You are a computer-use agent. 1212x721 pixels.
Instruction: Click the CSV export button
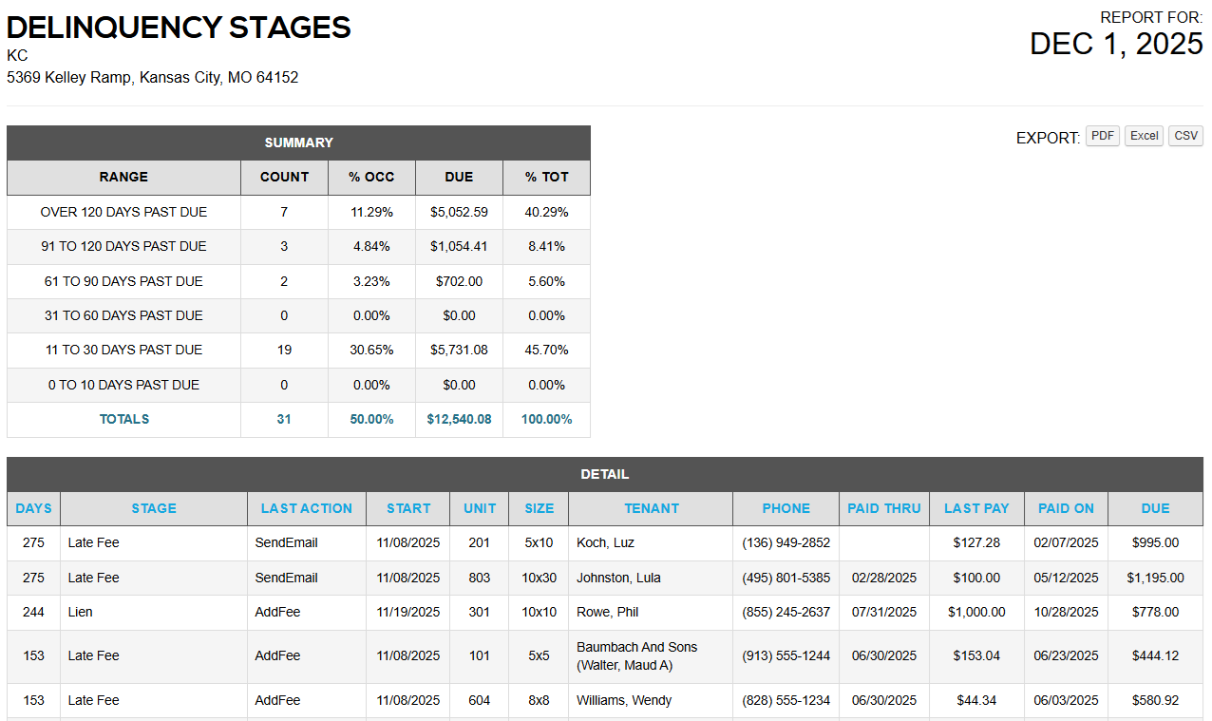point(1185,136)
